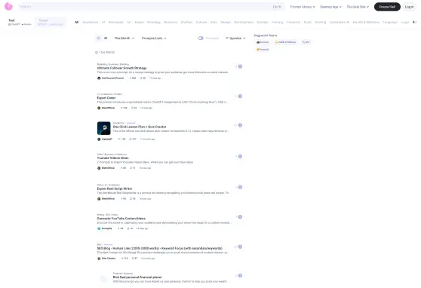Click purple icon beside Ultimate Follower Growth Strategy

click(x=240, y=66)
